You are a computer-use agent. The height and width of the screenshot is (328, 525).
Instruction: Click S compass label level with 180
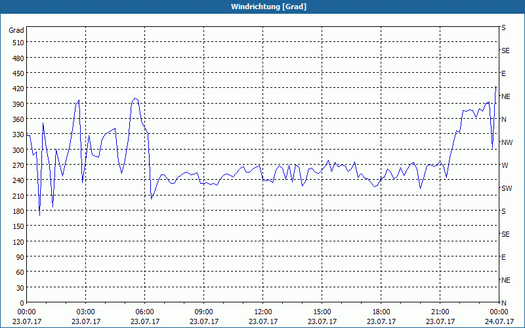point(503,211)
